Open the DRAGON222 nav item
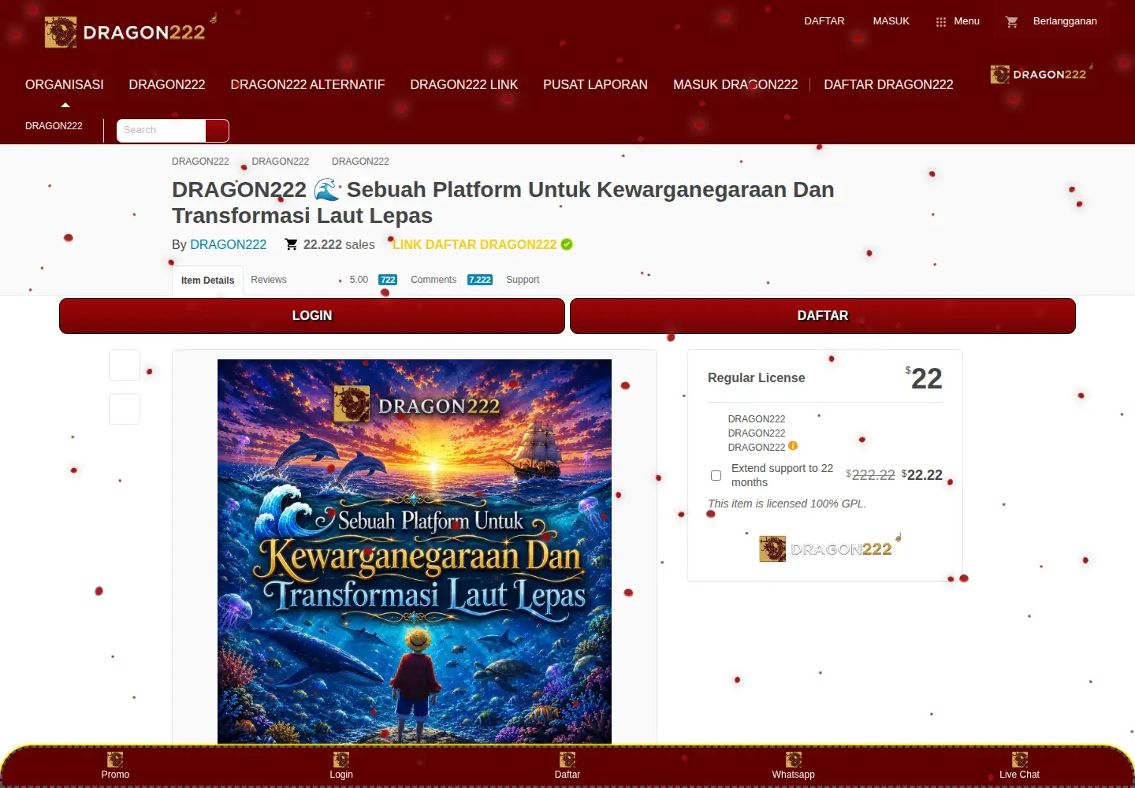Screen dimensions: 1135x788 (x=167, y=84)
